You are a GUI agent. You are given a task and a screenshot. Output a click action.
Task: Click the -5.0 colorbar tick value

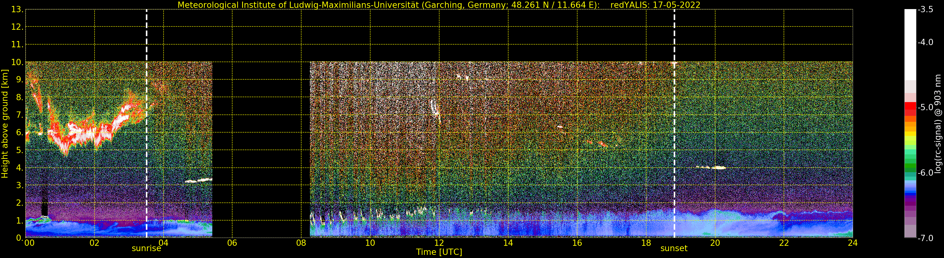tap(925, 108)
